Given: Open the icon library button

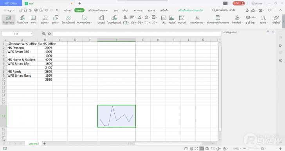Looking at the screenshot, I should point(68,20).
